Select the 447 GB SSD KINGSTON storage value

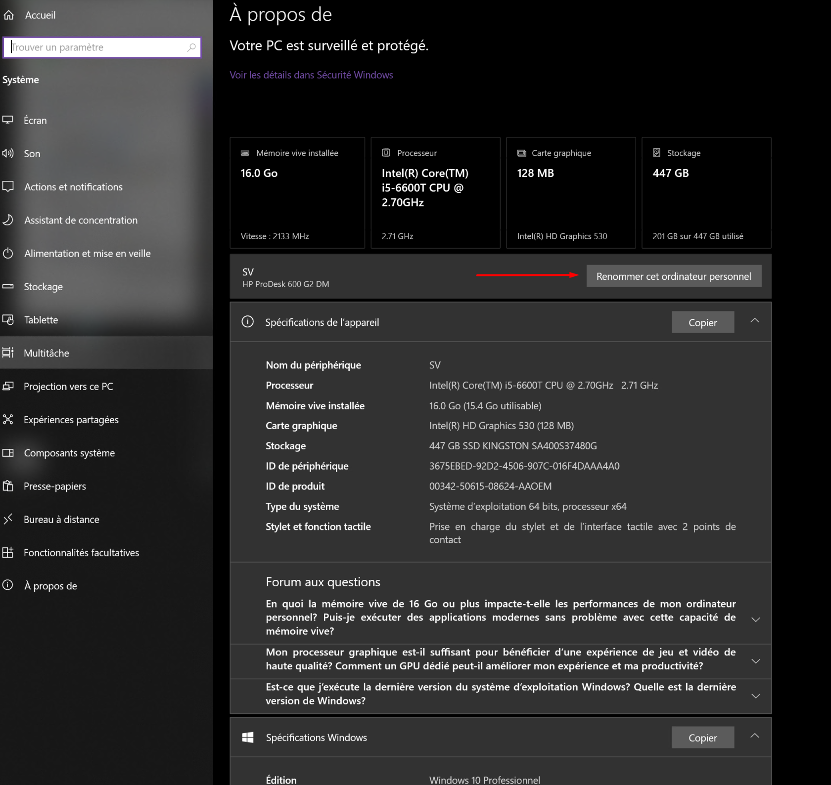pyautogui.click(x=513, y=446)
